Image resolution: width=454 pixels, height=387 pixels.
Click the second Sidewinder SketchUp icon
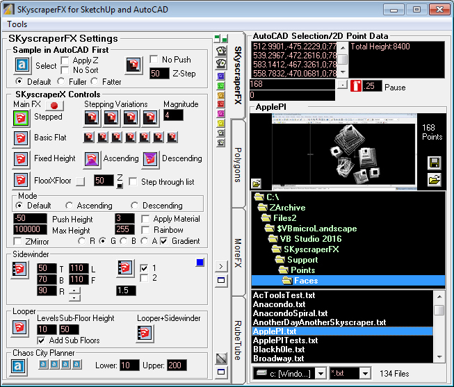tap(124, 268)
